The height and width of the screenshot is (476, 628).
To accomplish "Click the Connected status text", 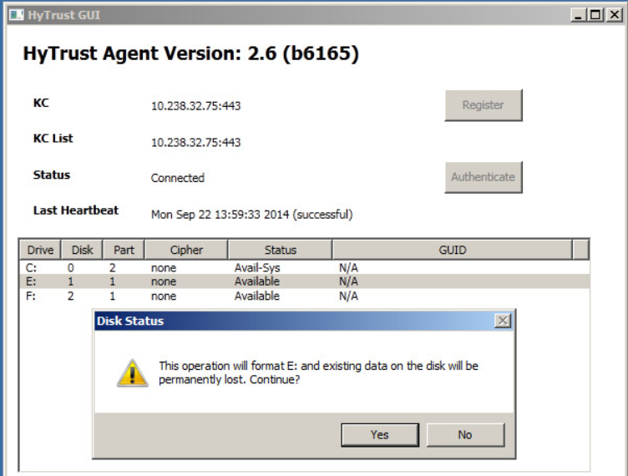I will tap(178, 178).
